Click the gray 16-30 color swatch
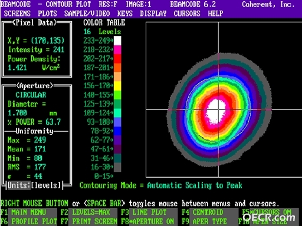302x226 pixels. (x=117, y=167)
